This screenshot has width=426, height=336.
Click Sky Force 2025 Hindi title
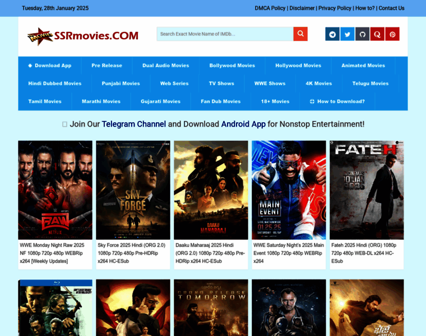point(132,253)
